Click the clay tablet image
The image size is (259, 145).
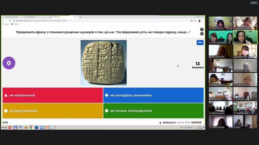104,63
